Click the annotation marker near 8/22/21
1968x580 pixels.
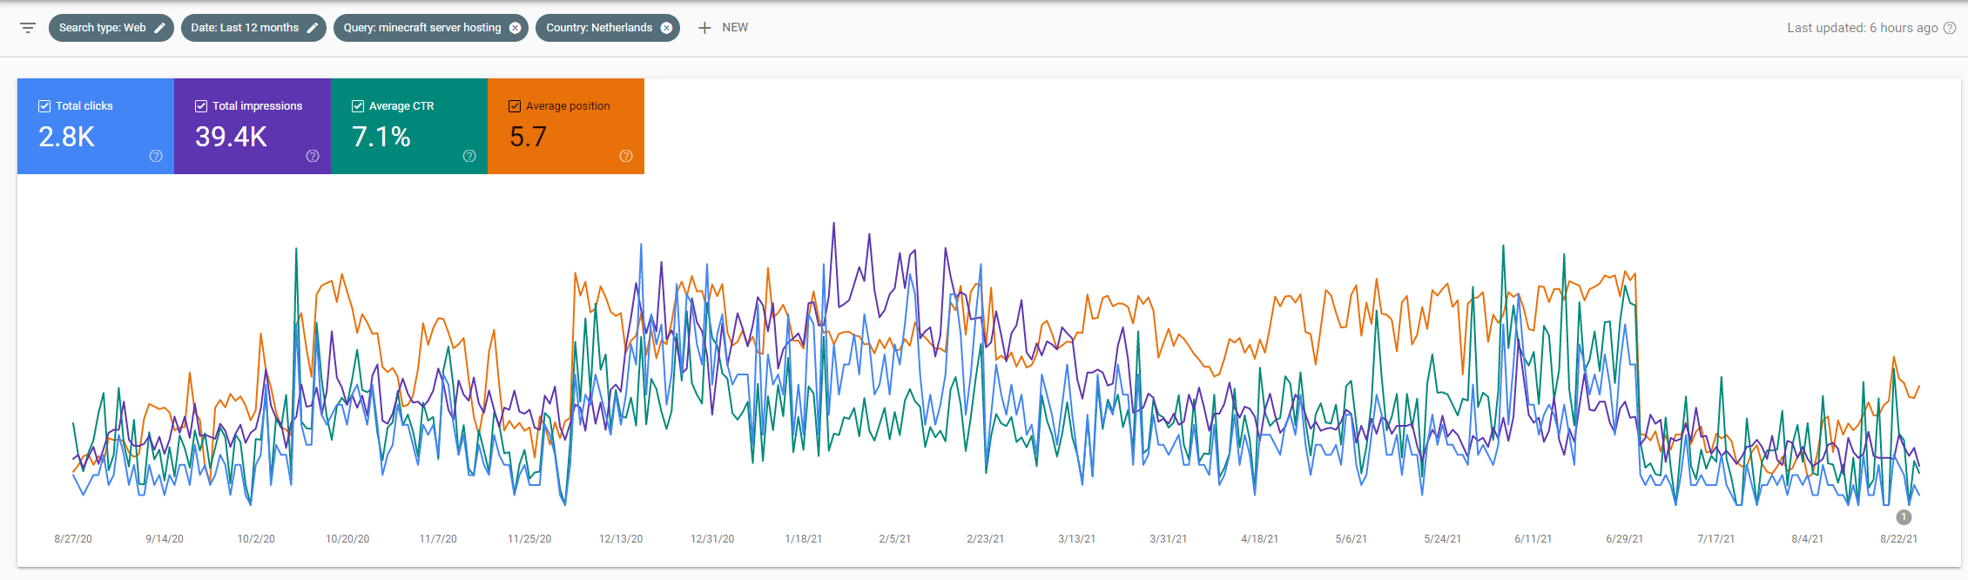[x=1904, y=517]
